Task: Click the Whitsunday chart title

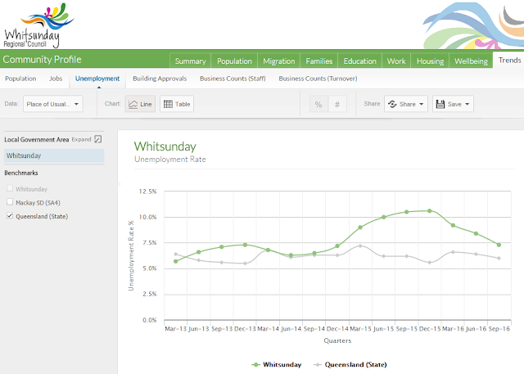Action: [165, 146]
